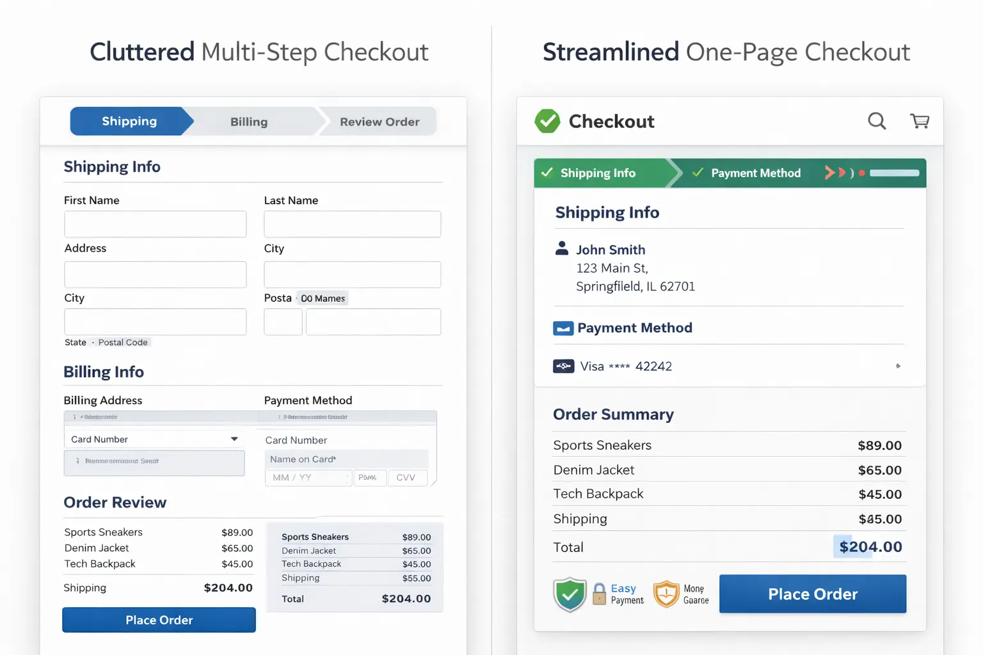Click the Money Guarantee badge icon
983x655 pixels.
point(666,594)
